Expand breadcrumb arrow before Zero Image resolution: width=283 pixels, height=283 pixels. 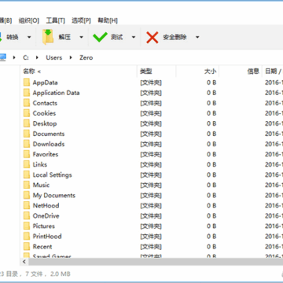coord(71,57)
